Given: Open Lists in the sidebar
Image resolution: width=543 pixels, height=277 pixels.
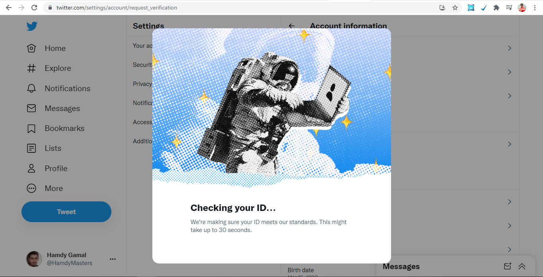Looking at the screenshot, I should point(44,148).
